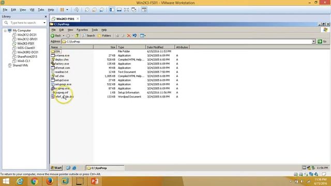This screenshot has height=186, width=331.
Task: Go up one folder level
Action: pyautogui.click(x=77, y=36)
